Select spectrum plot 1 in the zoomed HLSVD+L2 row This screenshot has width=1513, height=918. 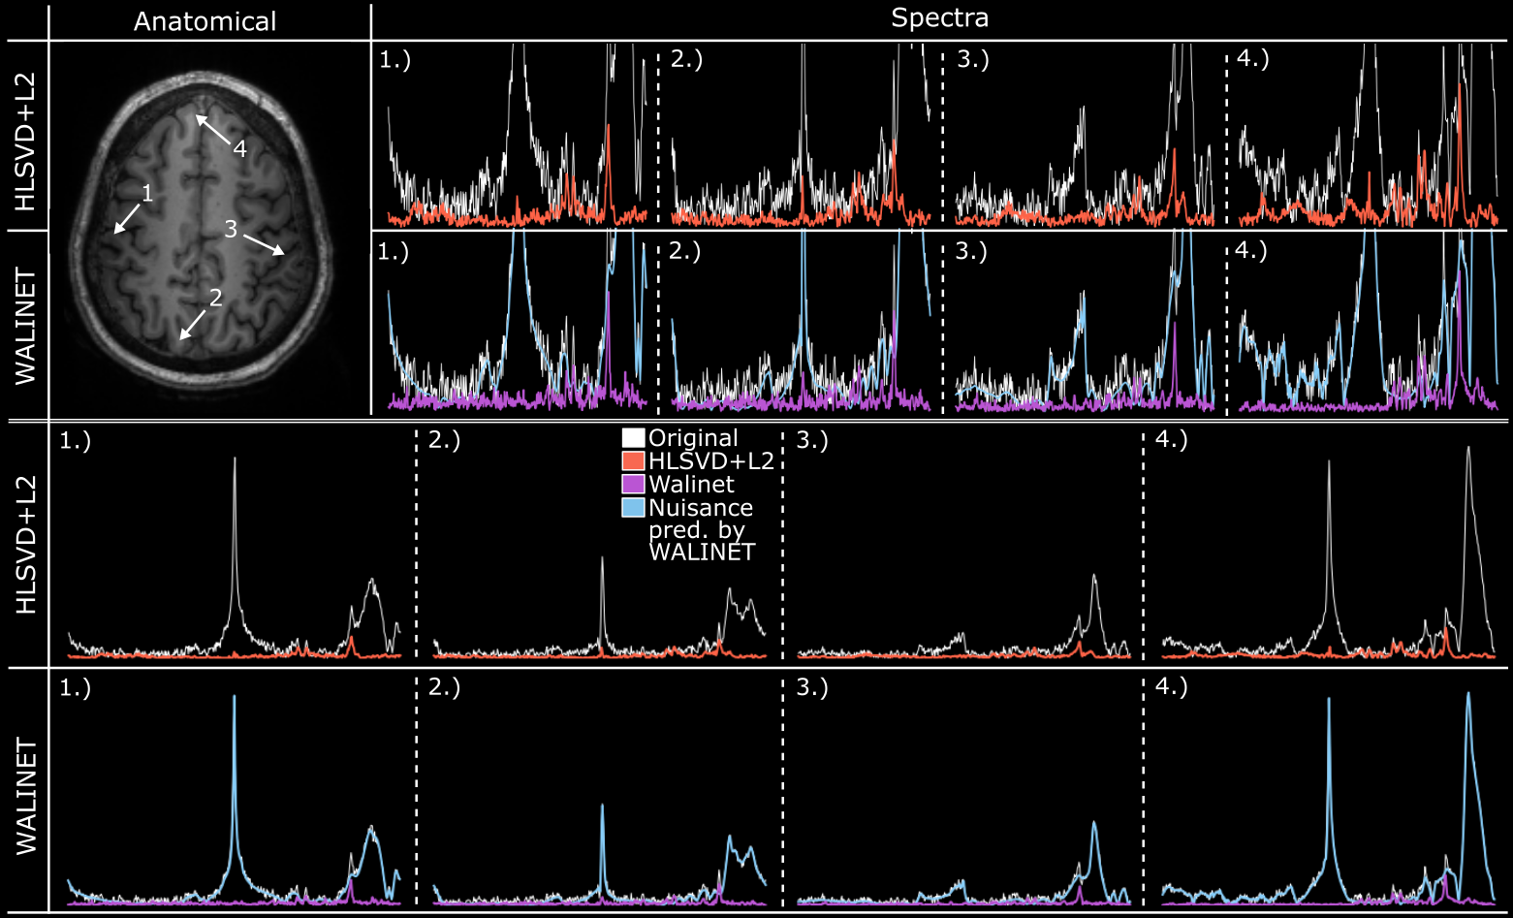coord(516,136)
